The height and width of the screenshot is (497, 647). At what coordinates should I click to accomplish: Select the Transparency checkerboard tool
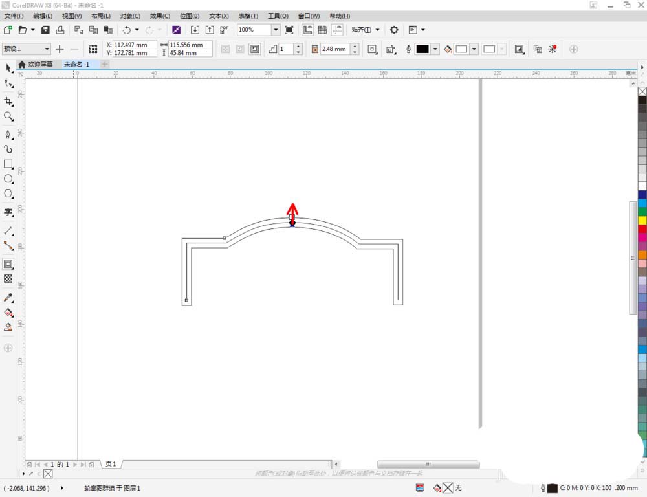pos(8,279)
